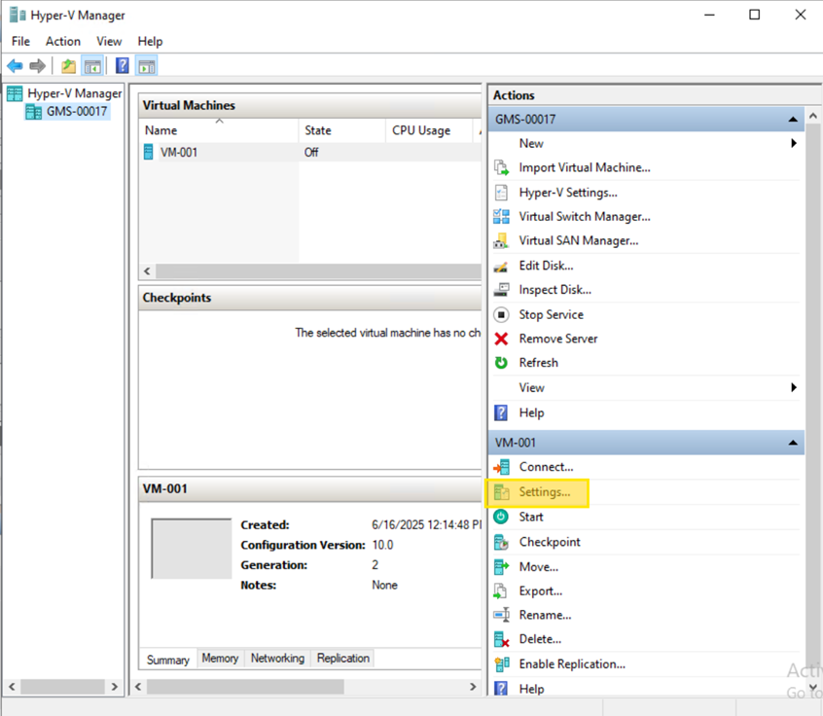Click the Stop Service icon
Screen dimensions: 823x716
click(501, 314)
